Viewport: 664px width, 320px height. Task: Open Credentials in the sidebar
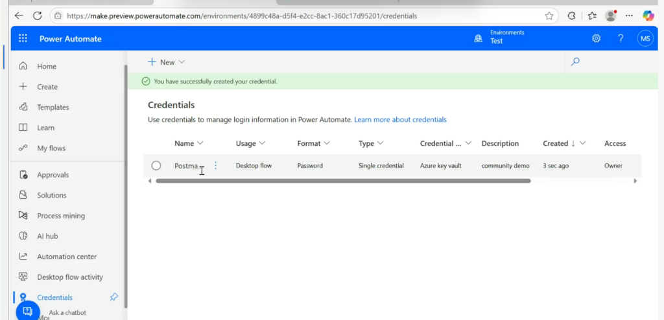(x=54, y=297)
